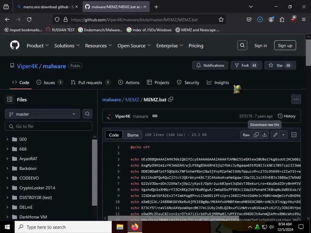Save page to Pocket icon
Viewport: 311px width, 233px height.
pyautogui.click(x=249, y=19)
